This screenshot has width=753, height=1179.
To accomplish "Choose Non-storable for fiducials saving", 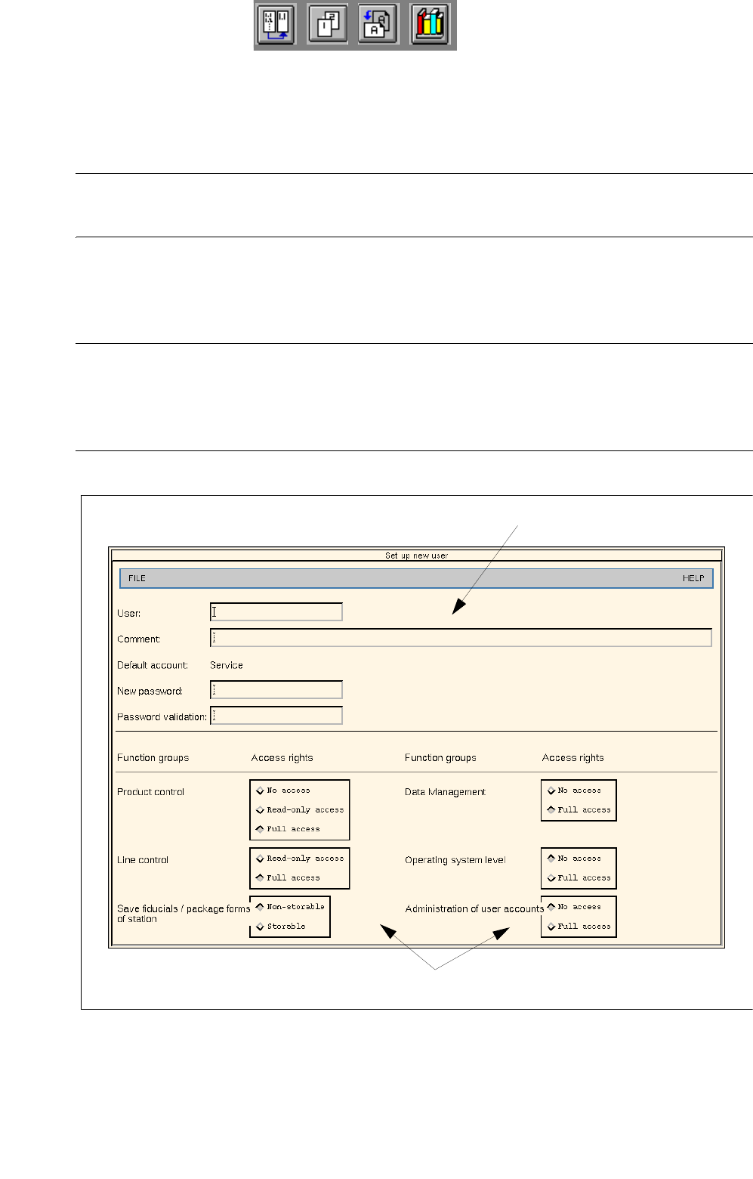I will (290, 907).
